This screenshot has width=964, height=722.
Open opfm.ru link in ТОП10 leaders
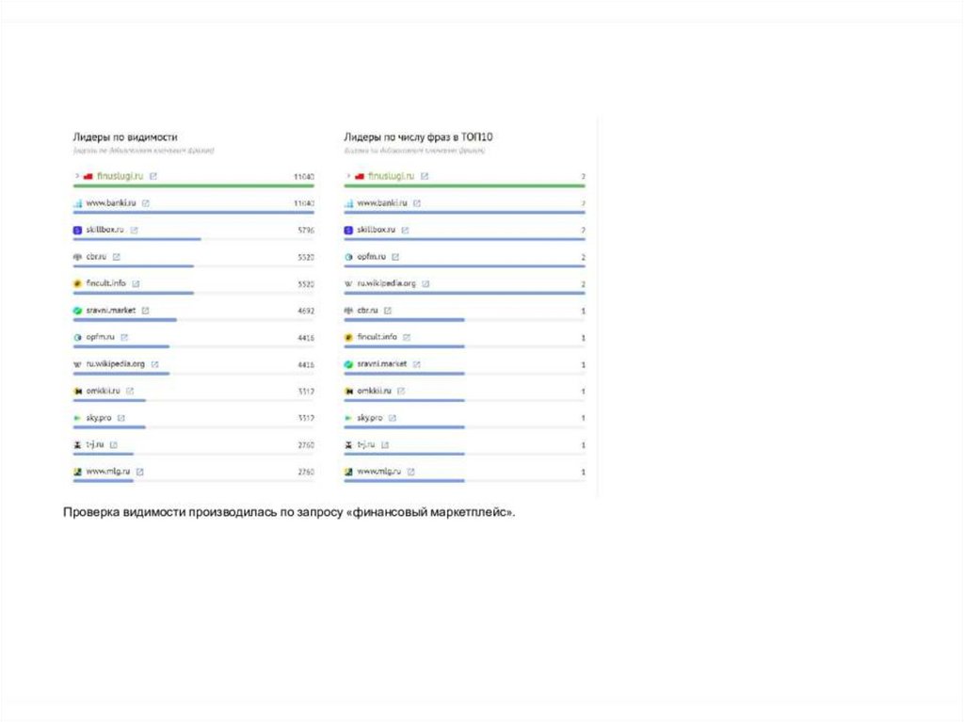pos(371,256)
